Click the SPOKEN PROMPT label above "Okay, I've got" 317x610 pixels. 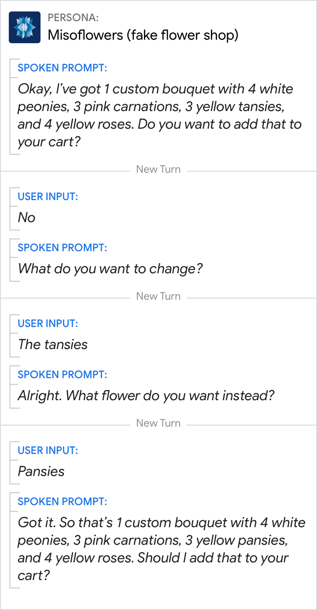tap(62, 68)
